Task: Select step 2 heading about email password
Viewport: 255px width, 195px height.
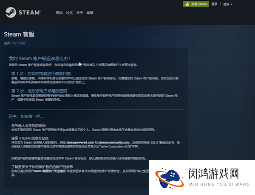Action: click(39, 91)
